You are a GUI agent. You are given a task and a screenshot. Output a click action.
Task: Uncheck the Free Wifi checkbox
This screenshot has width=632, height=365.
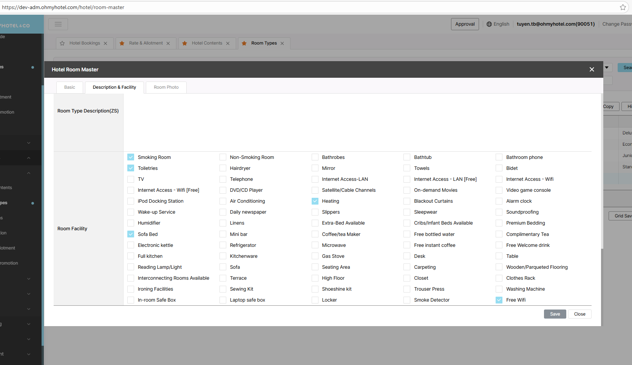pos(499,300)
